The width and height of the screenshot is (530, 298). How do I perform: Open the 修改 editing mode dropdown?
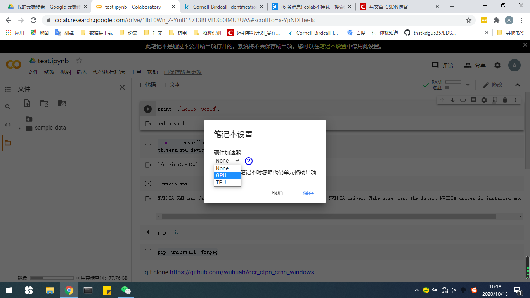(493, 85)
